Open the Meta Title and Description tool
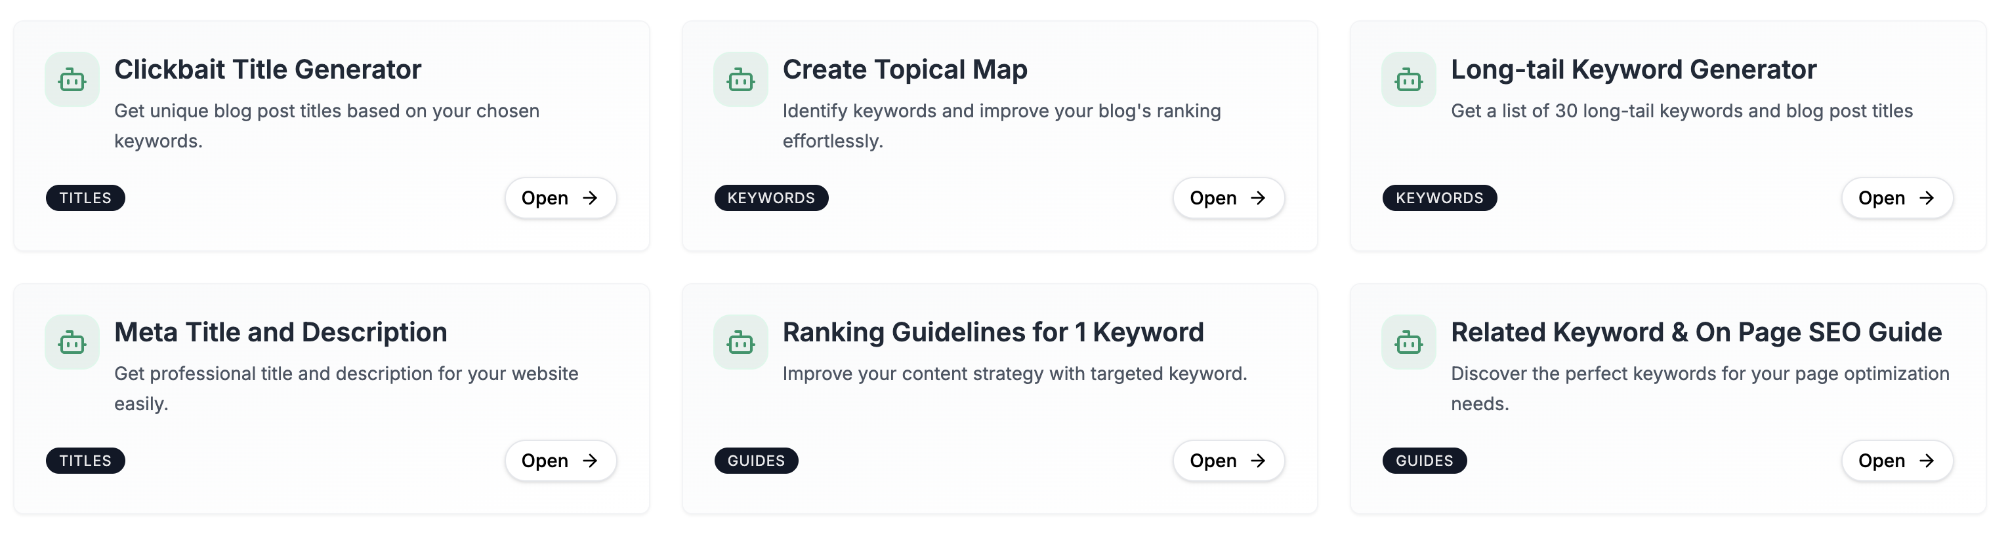Image resolution: width=2008 pixels, height=536 pixels. (560, 461)
